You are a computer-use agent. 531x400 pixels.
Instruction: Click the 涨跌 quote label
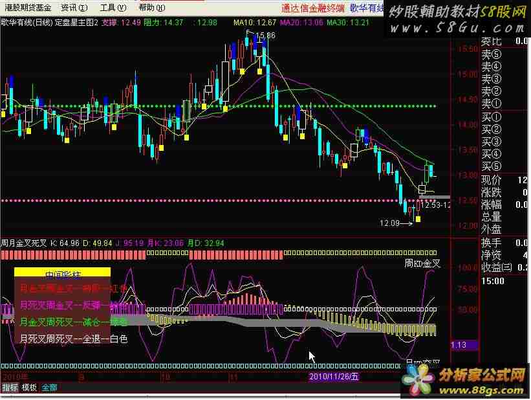coord(491,192)
